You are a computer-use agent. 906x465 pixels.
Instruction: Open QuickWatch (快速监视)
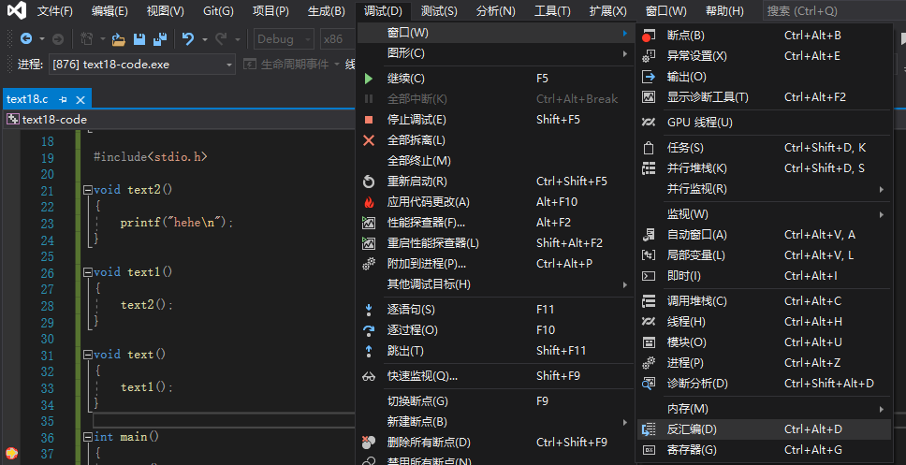(x=494, y=376)
